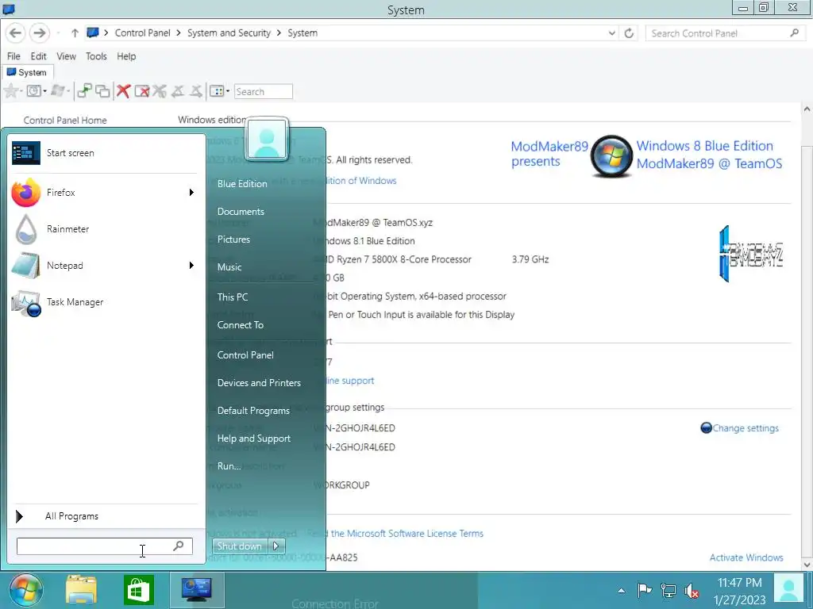Open the Start screen tile icon
813x609 pixels.
pos(26,153)
